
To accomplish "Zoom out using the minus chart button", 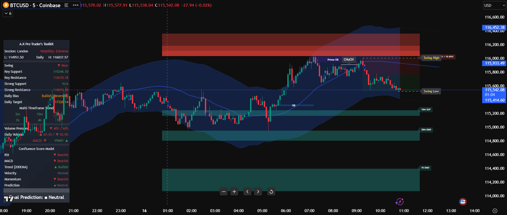I will tap(224, 191).
